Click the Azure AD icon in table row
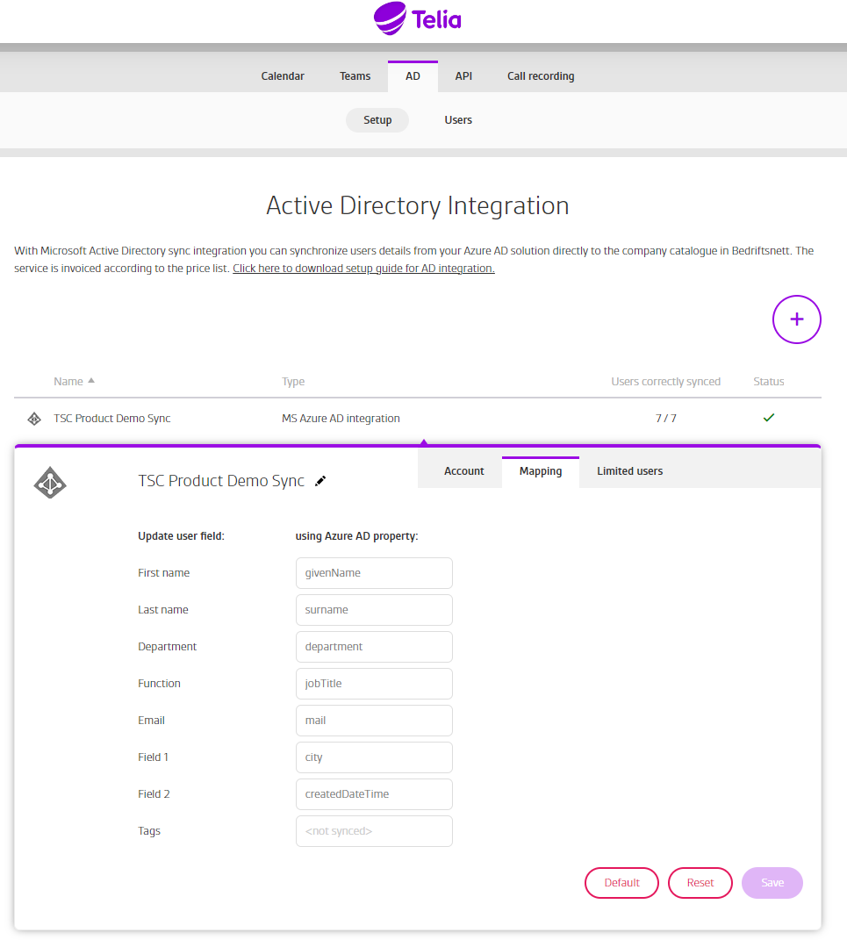Screen dimensions: 847x940 point(34,419)
